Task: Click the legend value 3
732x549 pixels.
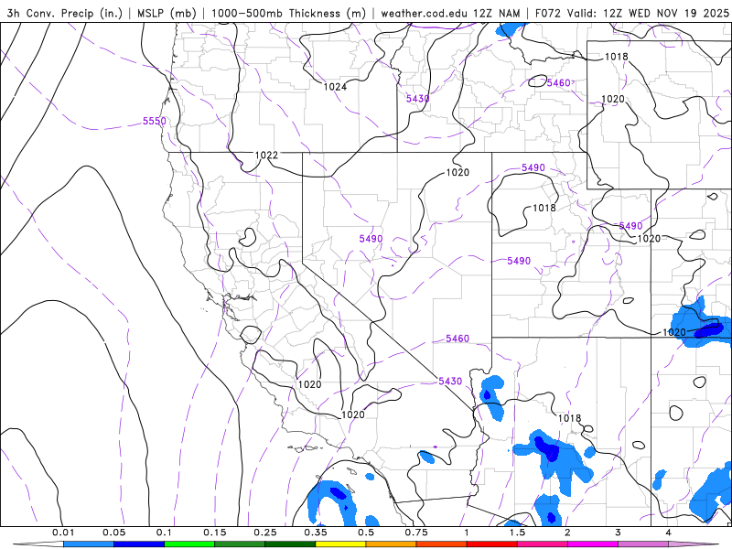Action: pyautogui.click(x=619, y=533)
